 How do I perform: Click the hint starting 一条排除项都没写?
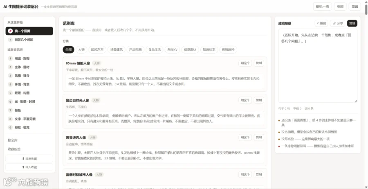click(x=318, y=146)
